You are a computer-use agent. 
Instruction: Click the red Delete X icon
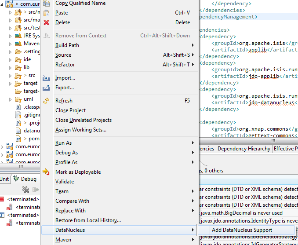click(x=46, y=22)
